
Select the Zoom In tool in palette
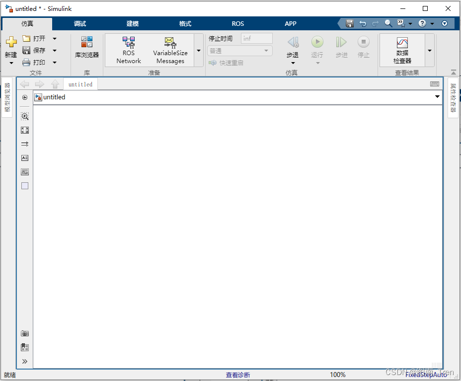click(x=25, y=116)
